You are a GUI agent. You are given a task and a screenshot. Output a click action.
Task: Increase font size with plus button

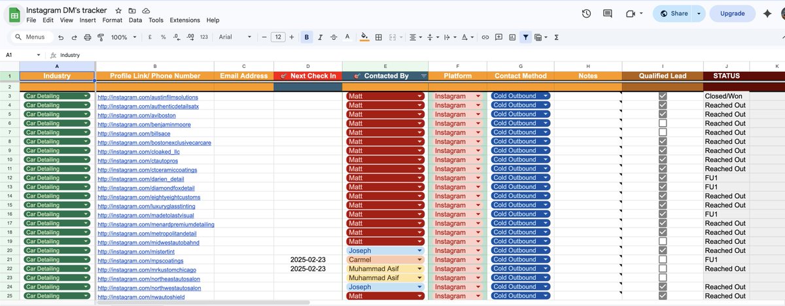(x=292, y=37)
